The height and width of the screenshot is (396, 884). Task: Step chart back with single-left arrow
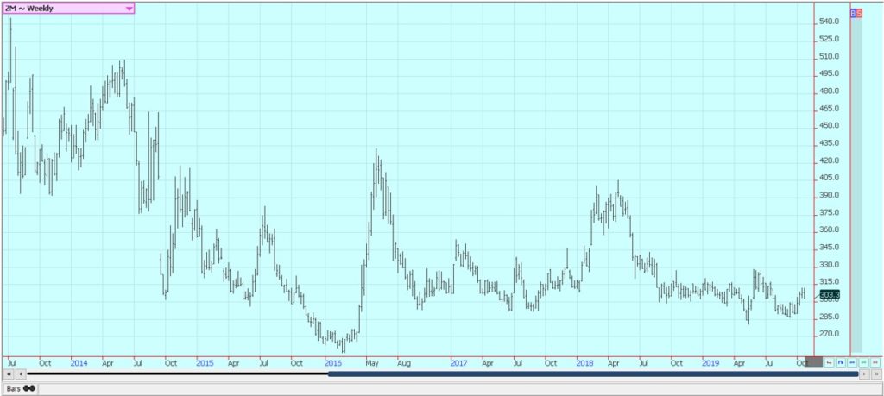pos(20,374)
